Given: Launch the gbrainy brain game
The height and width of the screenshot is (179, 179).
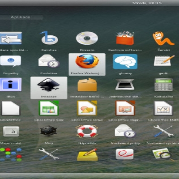Looking at the screenshot, I should point(125,61).
